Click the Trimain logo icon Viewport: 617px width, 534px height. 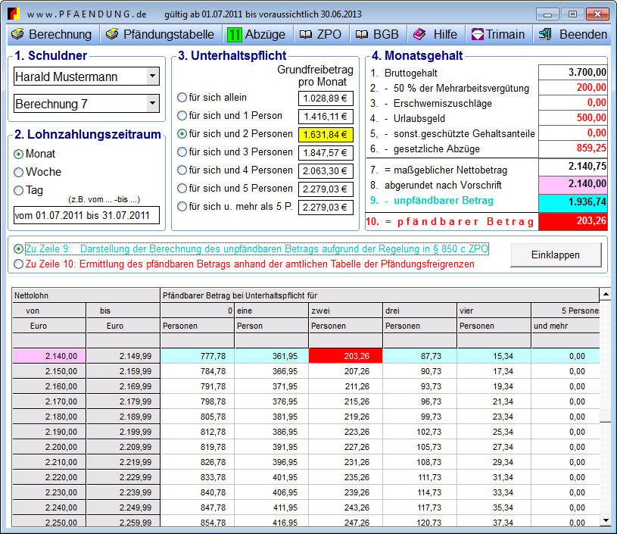pos(477,34)
